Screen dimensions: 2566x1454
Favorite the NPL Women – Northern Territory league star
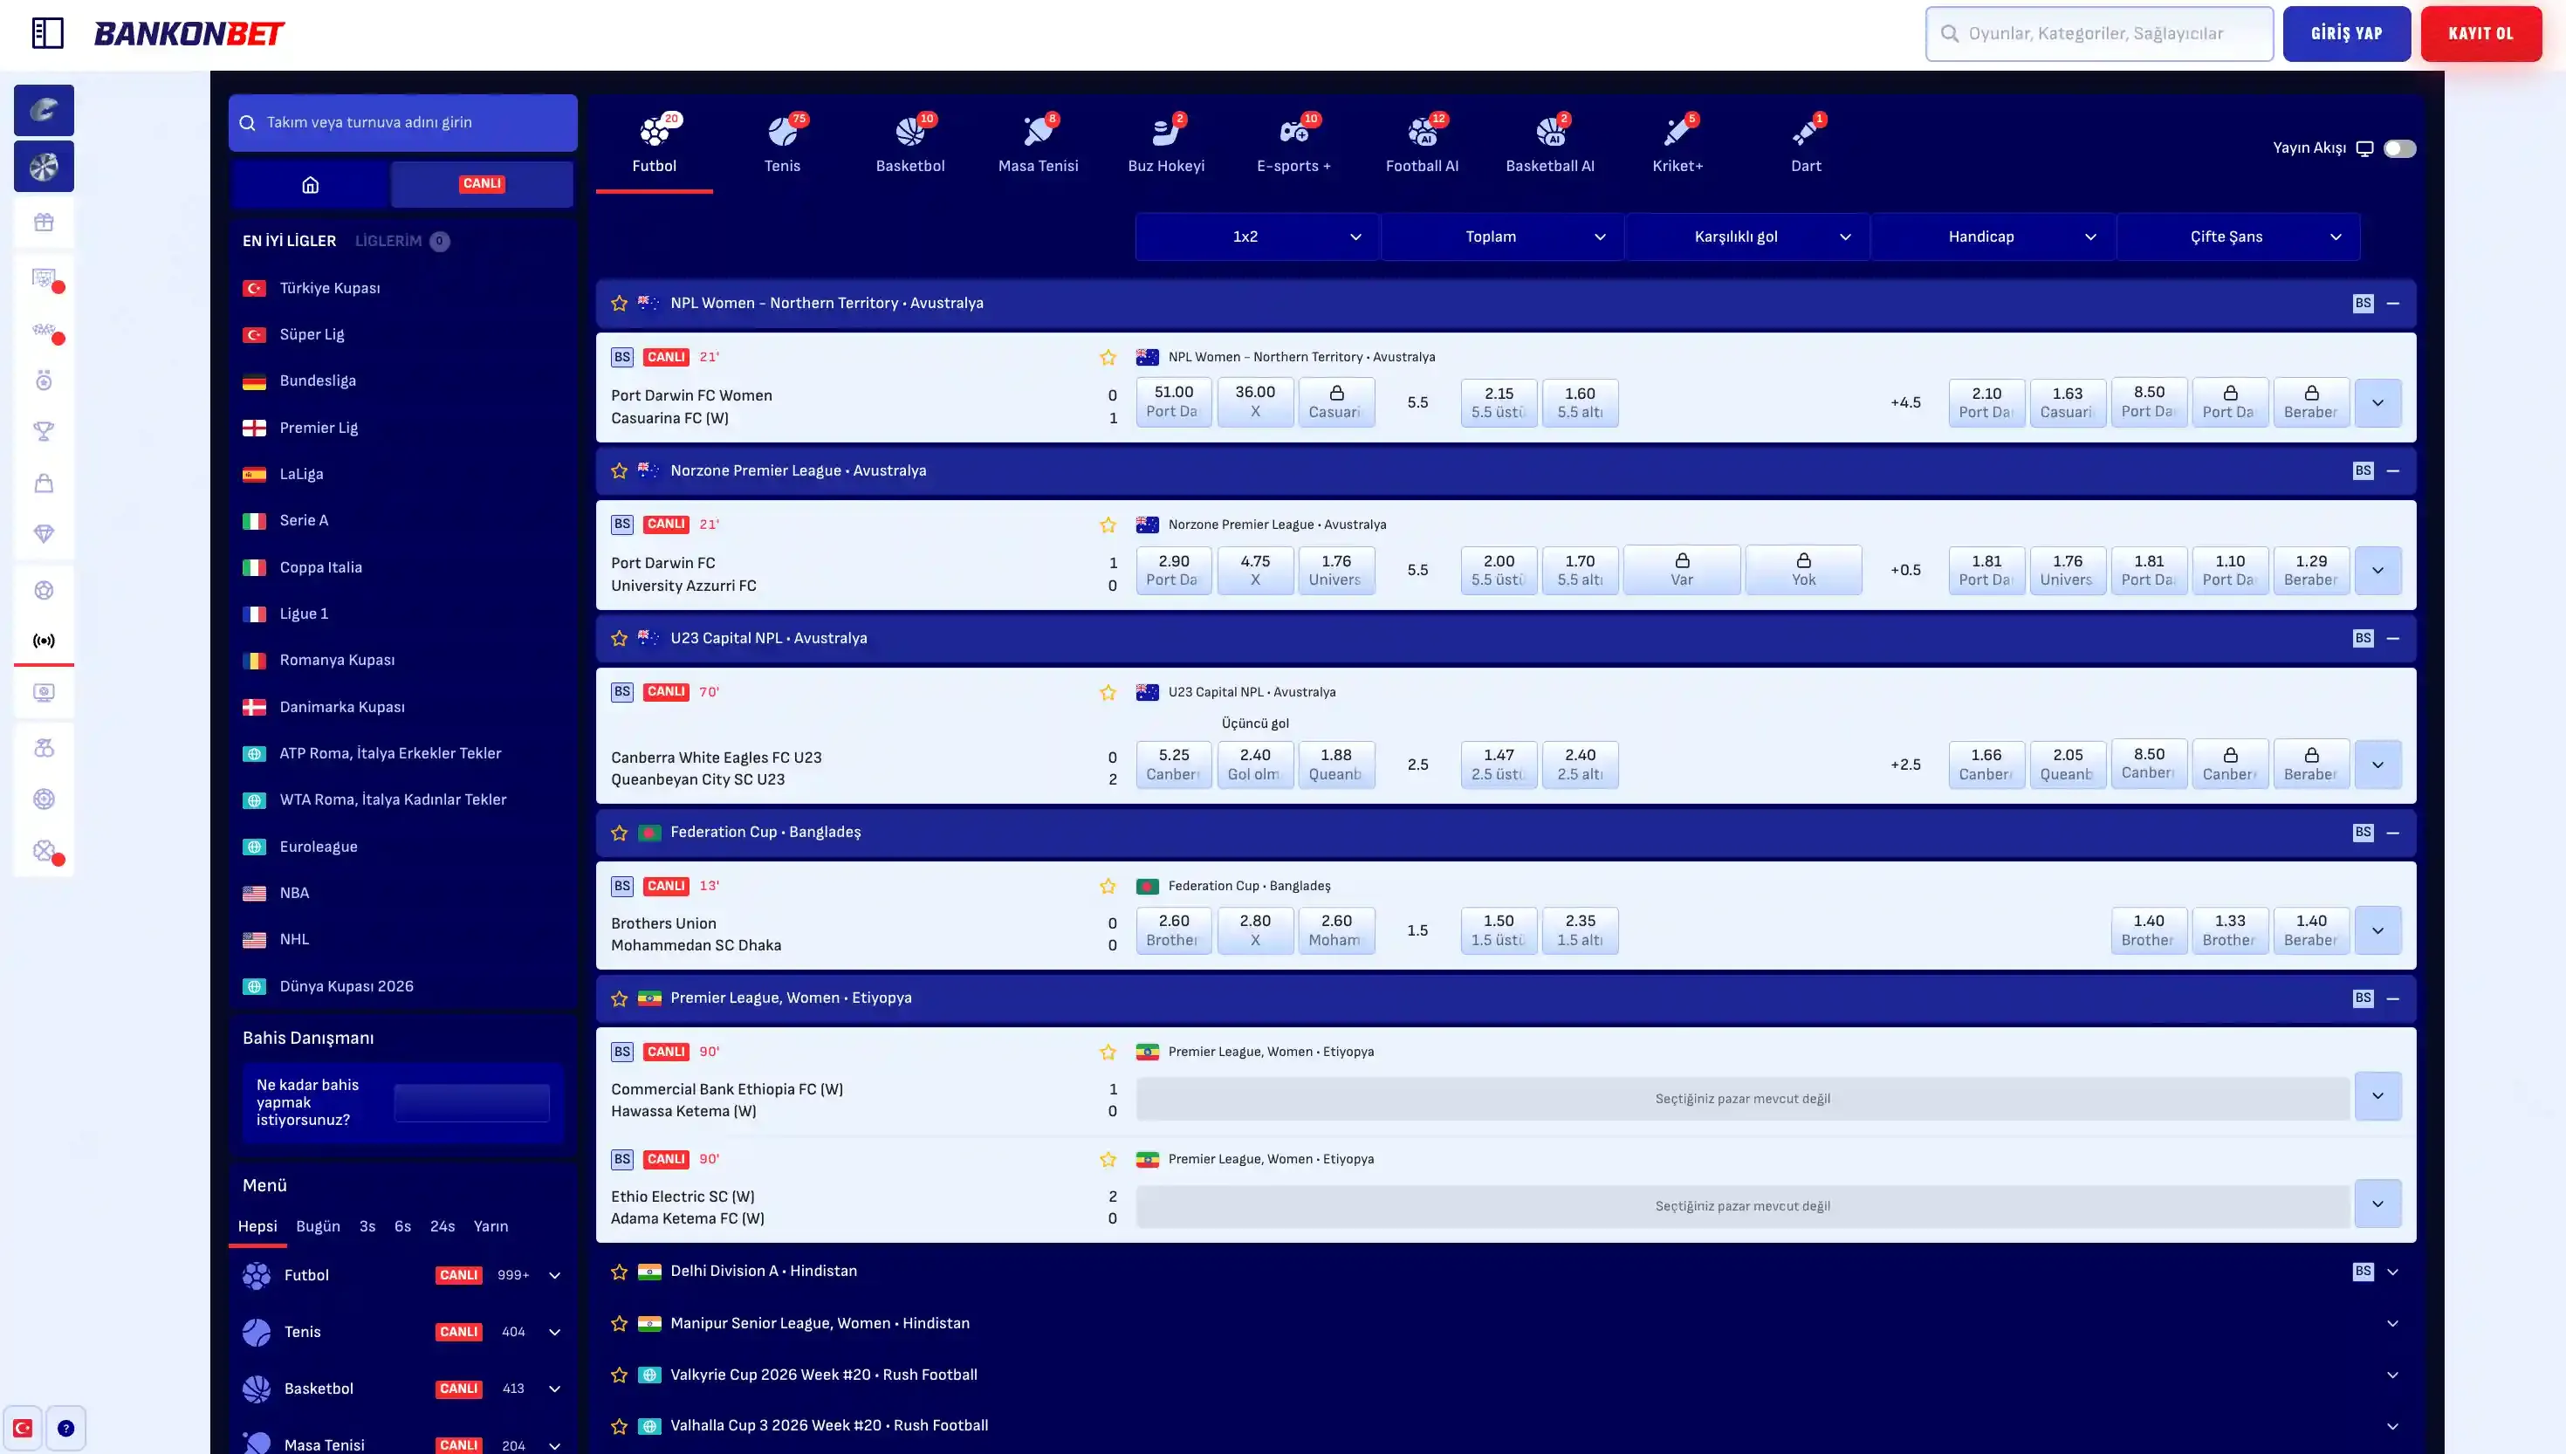(x=619, y=304)
